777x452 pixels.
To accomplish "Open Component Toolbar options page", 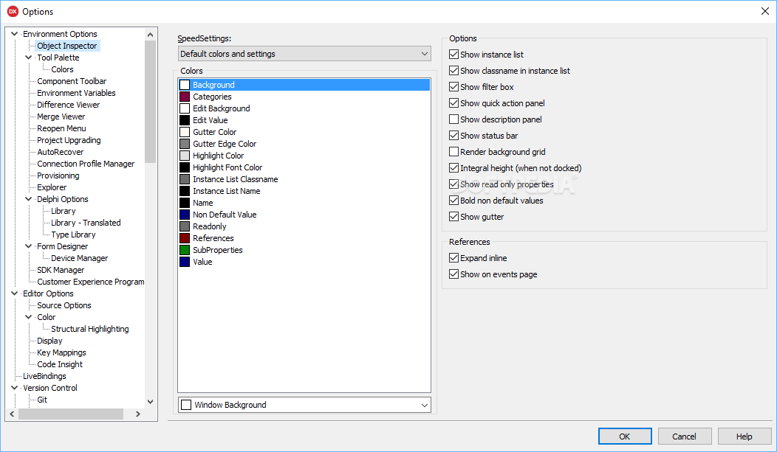I will [72, 81].
